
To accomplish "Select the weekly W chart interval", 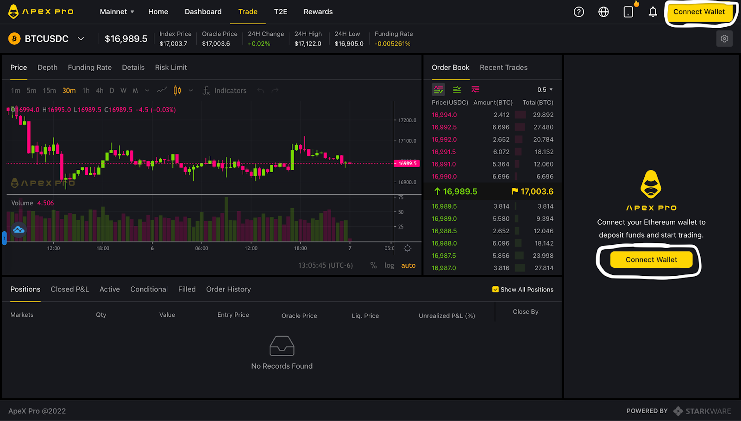I will click(123, 91).
